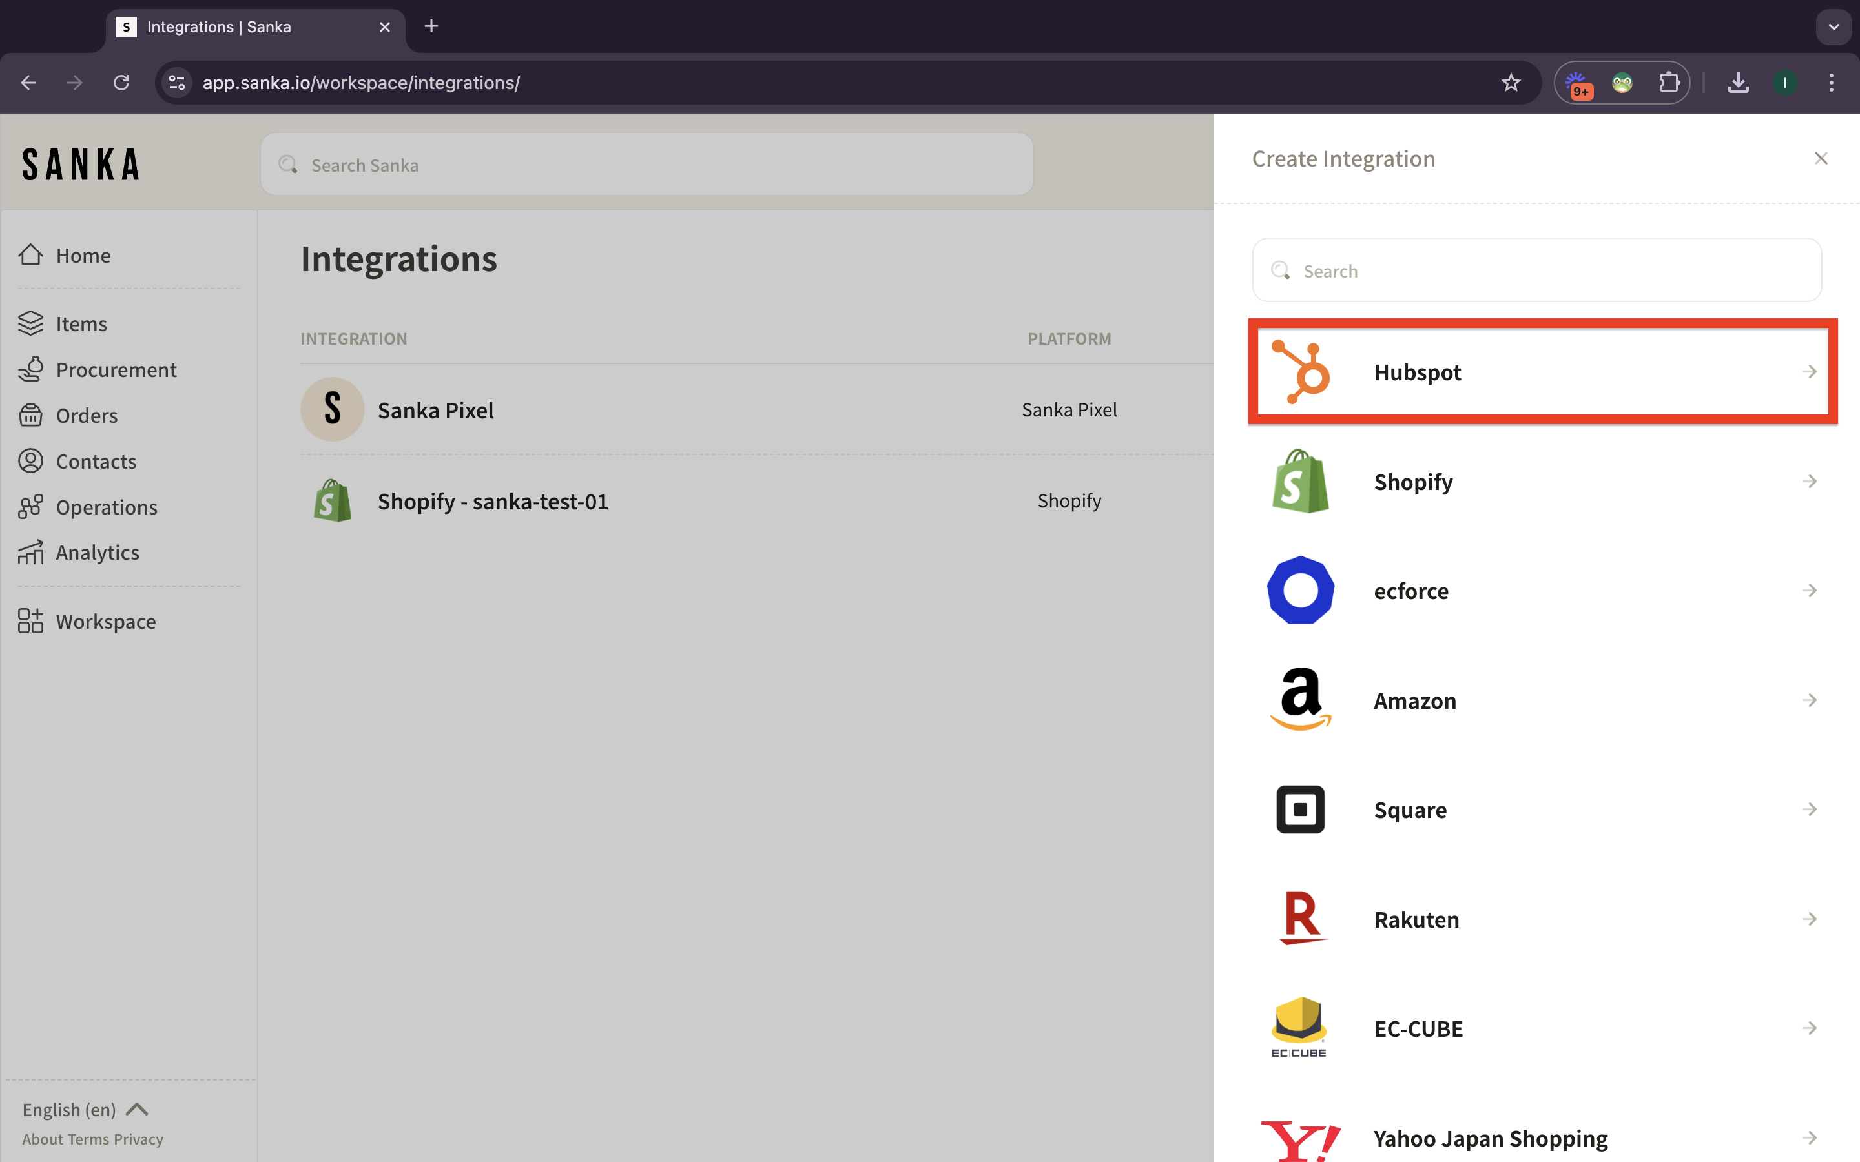
Task: Click the Rakuten R logo icon
Action: coord(1301,919)
